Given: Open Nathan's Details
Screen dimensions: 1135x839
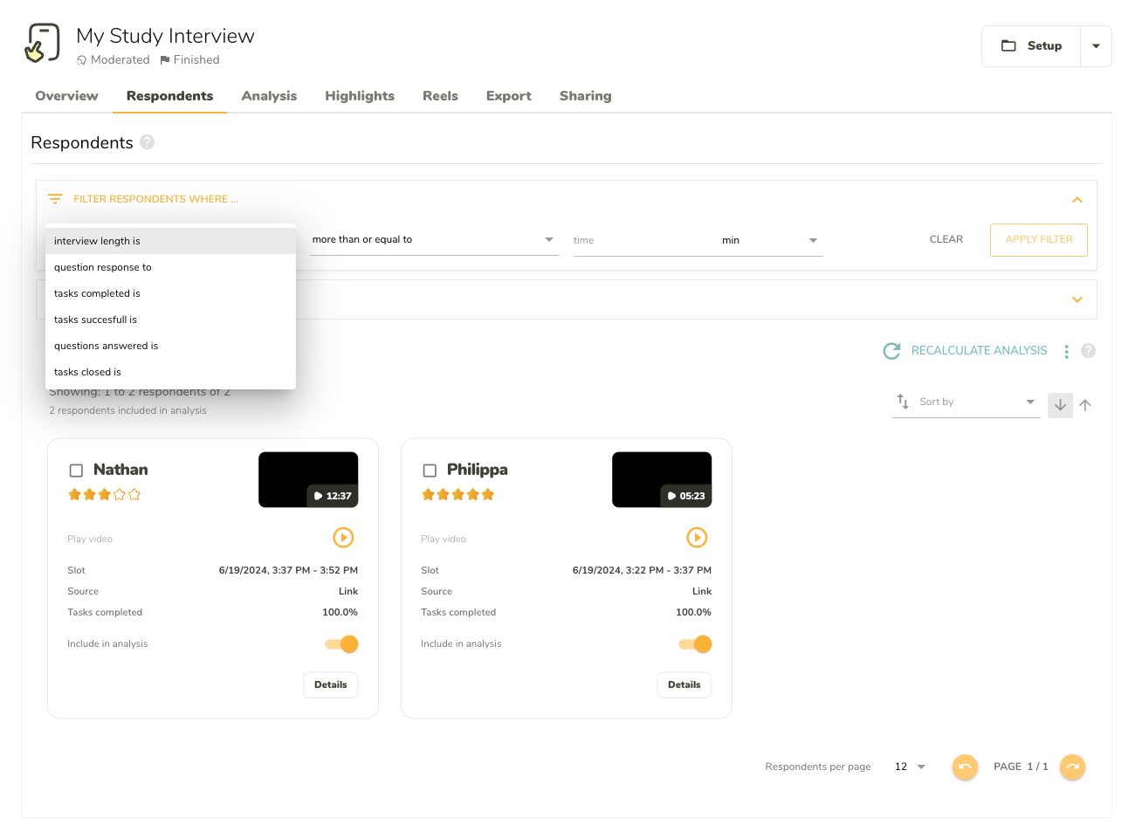Looking at the screenshot, I should (331, 685).
